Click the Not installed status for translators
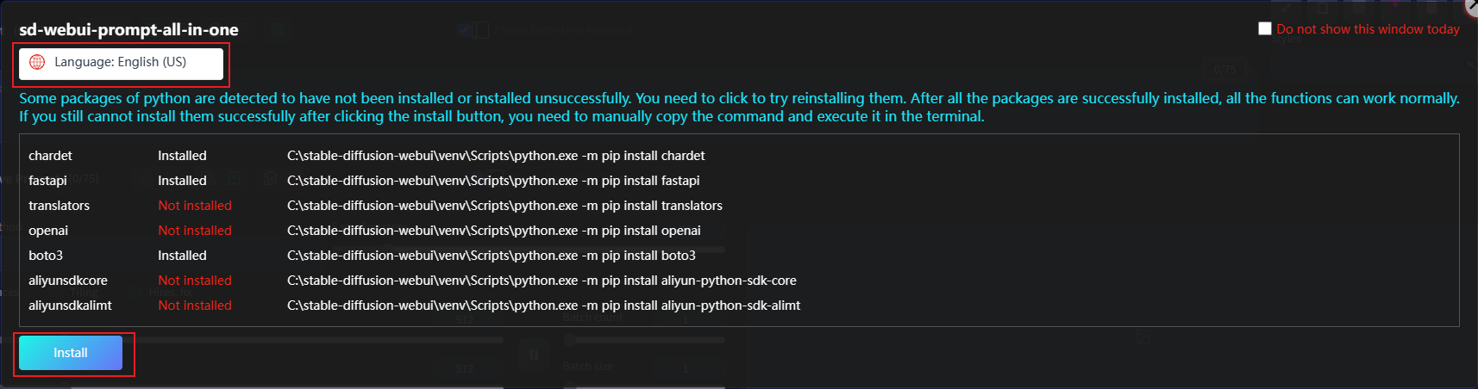The height and width of the screenshot is (389, 1478). coord(195,206)
